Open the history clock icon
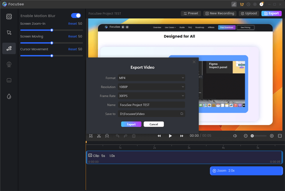Image resolution: width=285 pixels, height=191 pixels. pos(248,4)
